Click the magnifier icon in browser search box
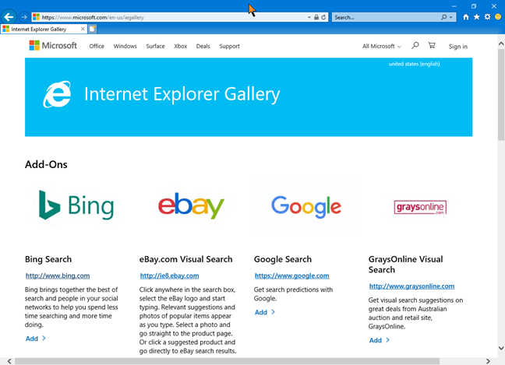Screen dimensions: 505x365 coord(443,17)
